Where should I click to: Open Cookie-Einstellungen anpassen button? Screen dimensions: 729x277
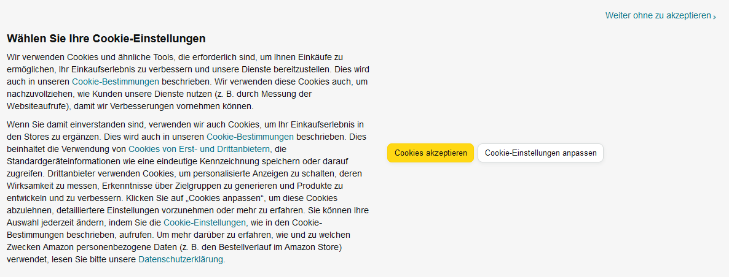tap(540, 153)
